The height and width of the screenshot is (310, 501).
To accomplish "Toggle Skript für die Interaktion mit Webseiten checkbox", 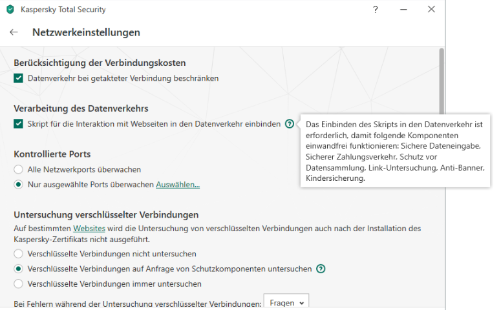I will [x=19, y=123].
